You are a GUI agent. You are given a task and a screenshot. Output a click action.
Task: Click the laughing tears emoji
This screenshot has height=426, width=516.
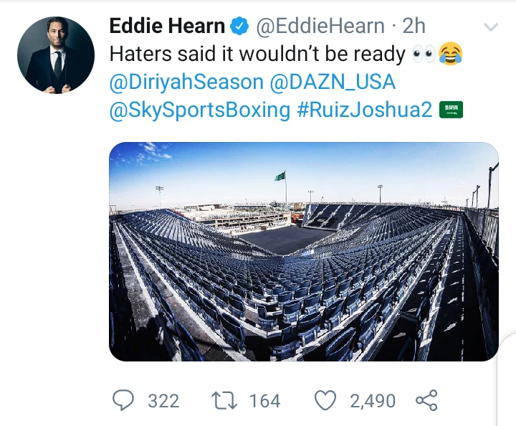(451, 54)
